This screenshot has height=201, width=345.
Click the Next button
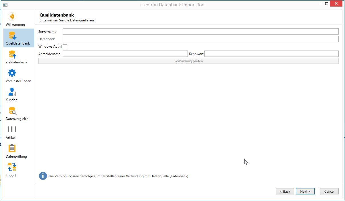coord(305,192)
